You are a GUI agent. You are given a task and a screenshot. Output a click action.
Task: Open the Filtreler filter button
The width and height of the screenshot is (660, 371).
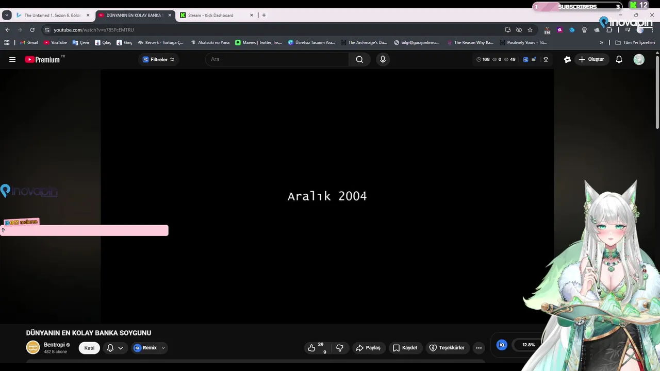(158, 59)
